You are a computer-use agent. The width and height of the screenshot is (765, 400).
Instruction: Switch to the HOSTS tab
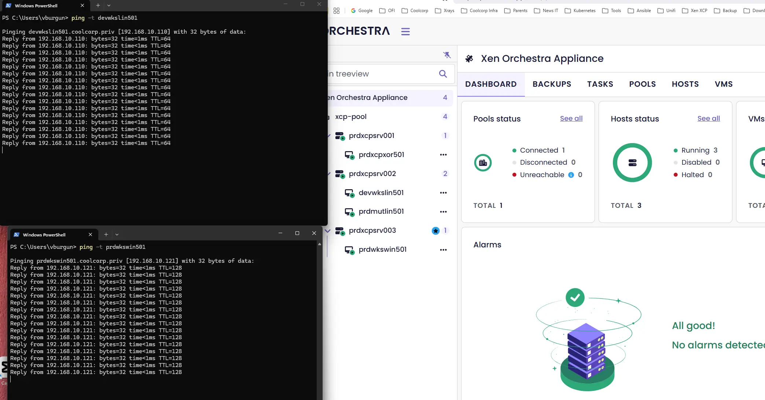685,84
